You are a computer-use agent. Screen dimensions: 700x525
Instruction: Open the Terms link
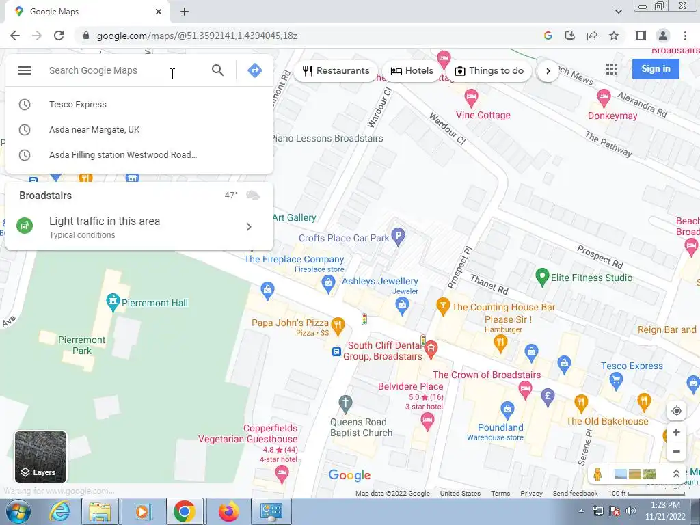coord(500,493)
